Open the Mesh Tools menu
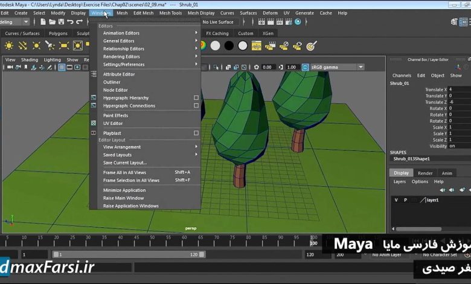Image resolution: width=471 pixels, height=284 pixels. 170,13
